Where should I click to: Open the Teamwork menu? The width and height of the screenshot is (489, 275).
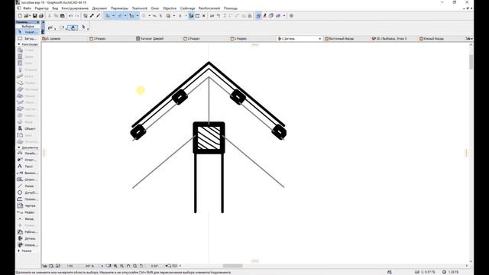pyautogui.click(x=139, y=8)
